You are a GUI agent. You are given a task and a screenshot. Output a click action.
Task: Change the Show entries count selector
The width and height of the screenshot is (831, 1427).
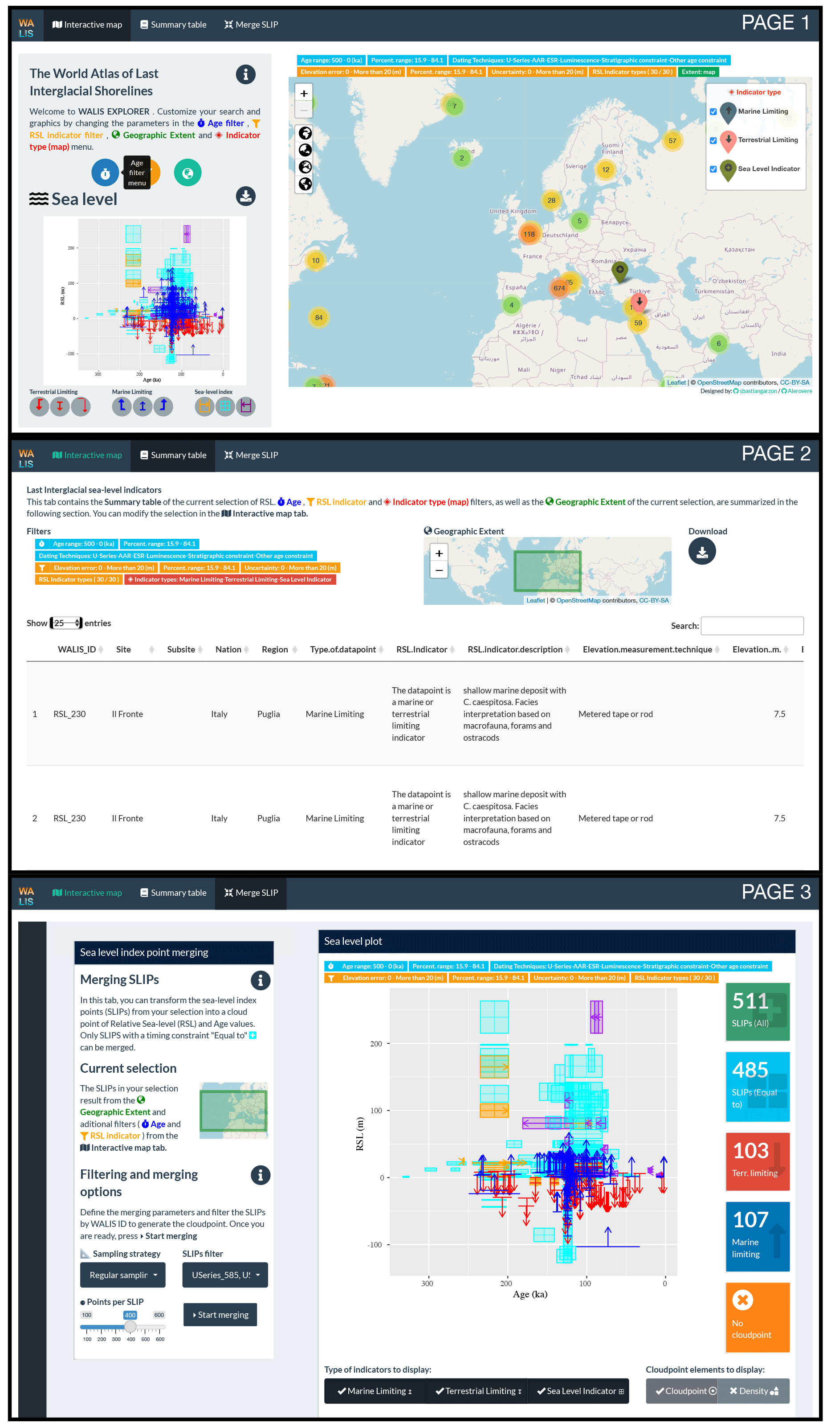click(x=66, y=623)
